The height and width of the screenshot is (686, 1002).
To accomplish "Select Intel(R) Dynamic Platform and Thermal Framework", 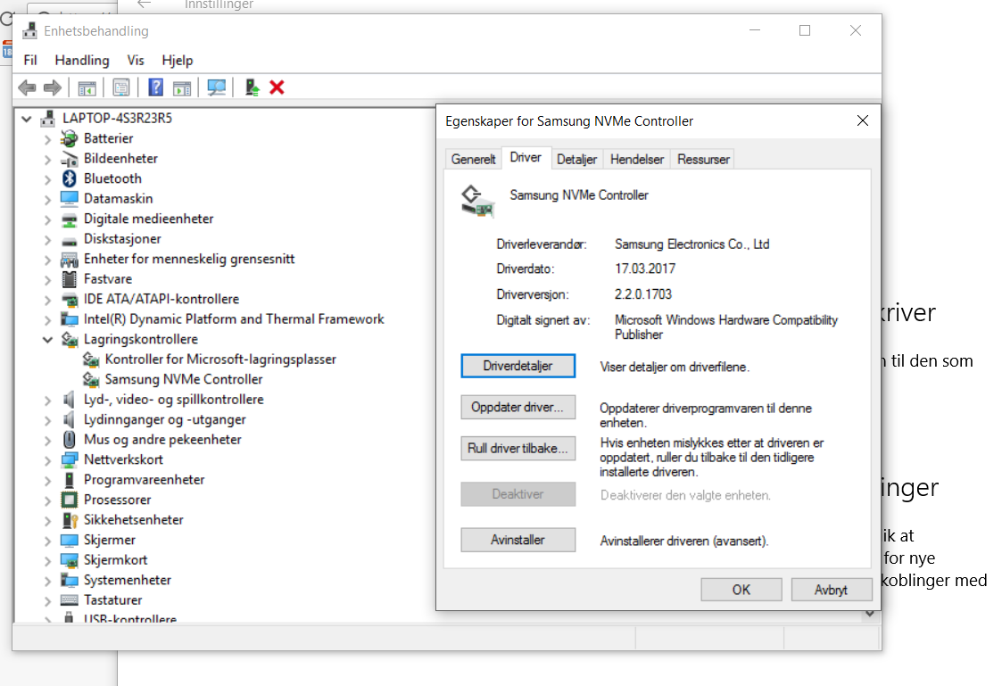I will pos(233,318).
